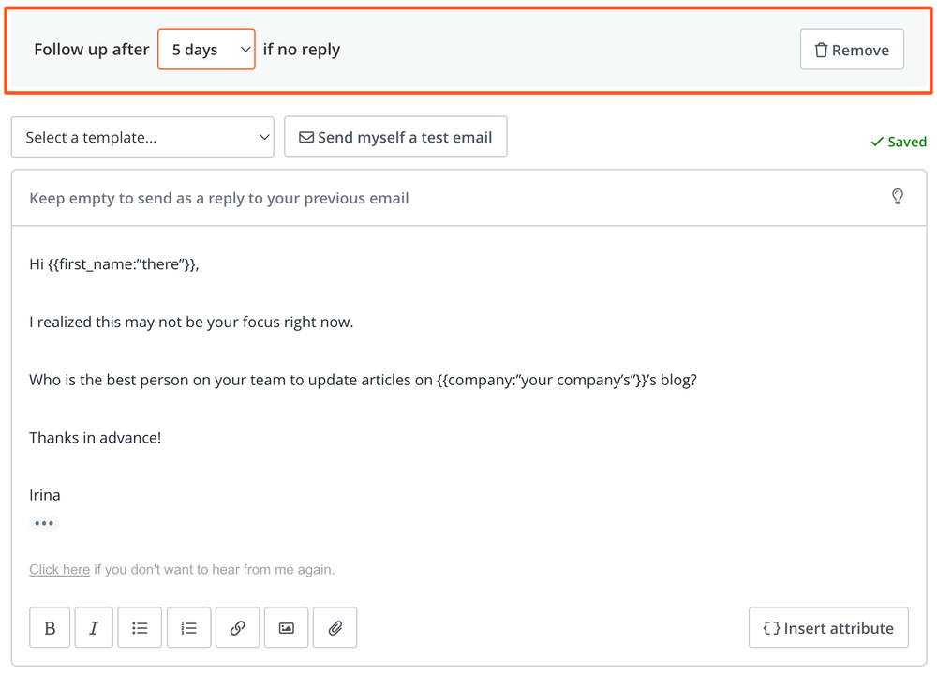Create a numbered list
This screenshot has height=675, width=937.
[x=188, y=627]
